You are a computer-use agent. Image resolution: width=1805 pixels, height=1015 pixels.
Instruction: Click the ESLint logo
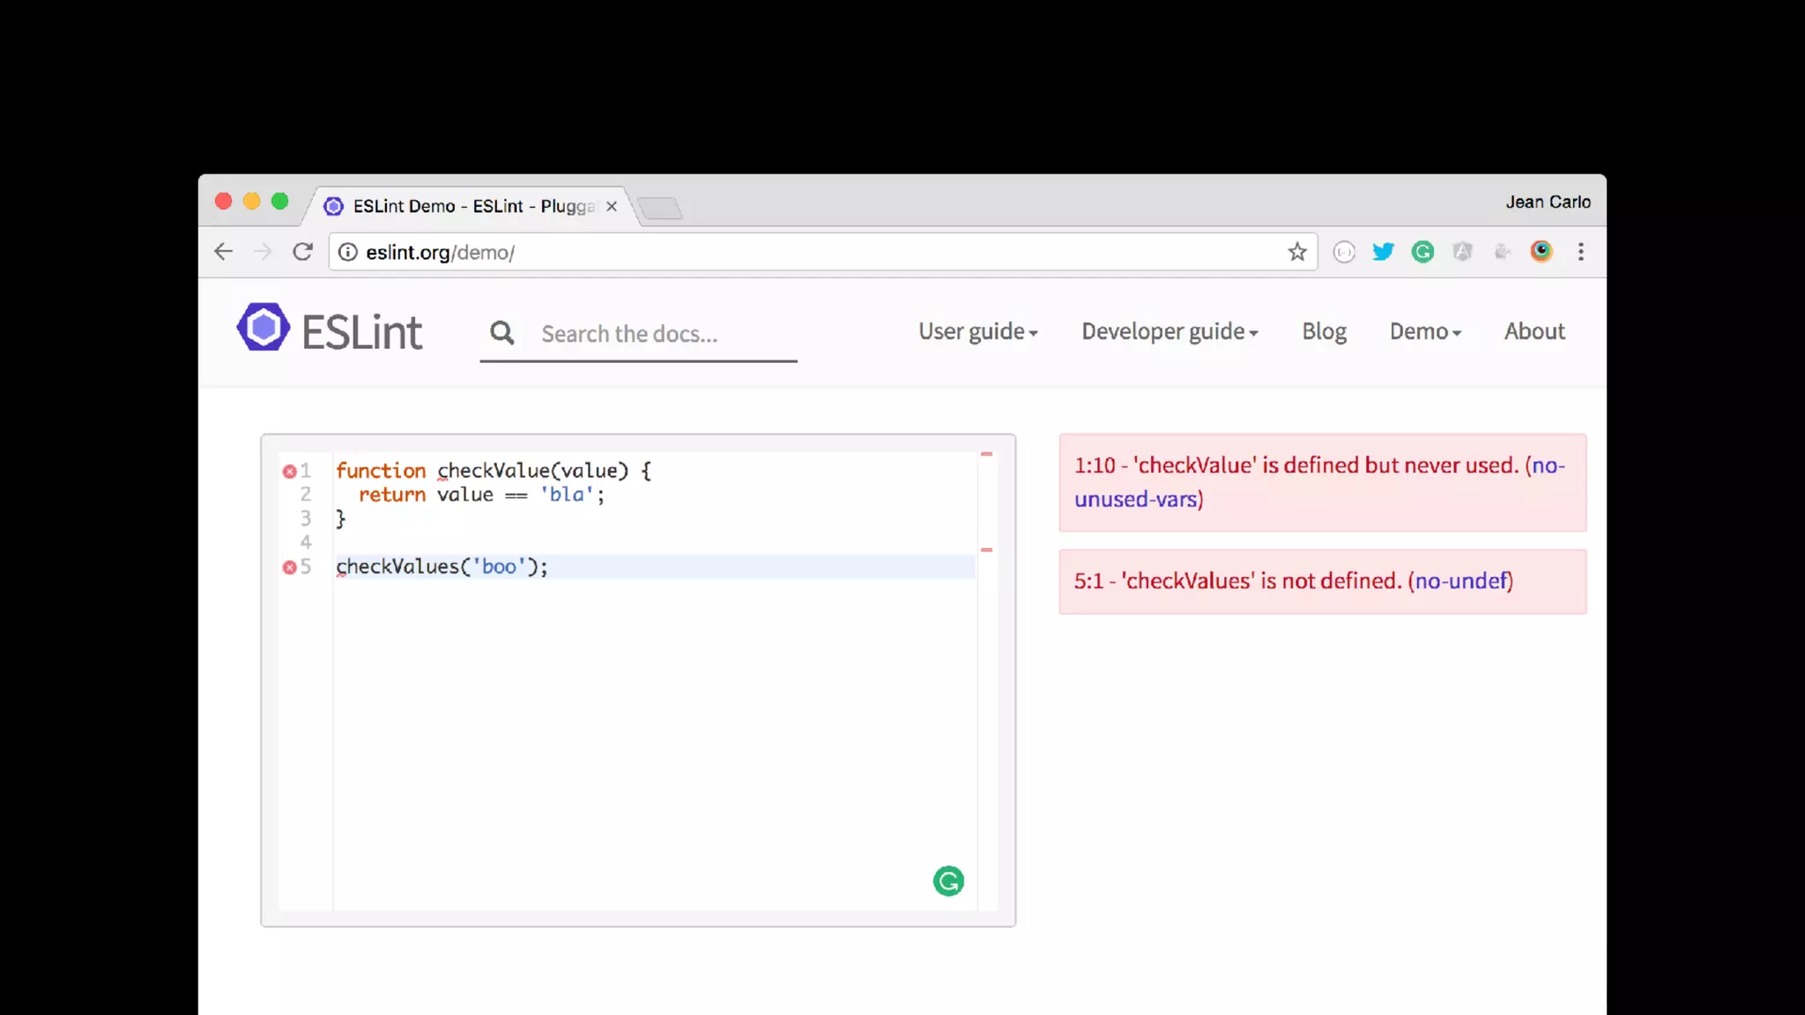pos(329,329)
